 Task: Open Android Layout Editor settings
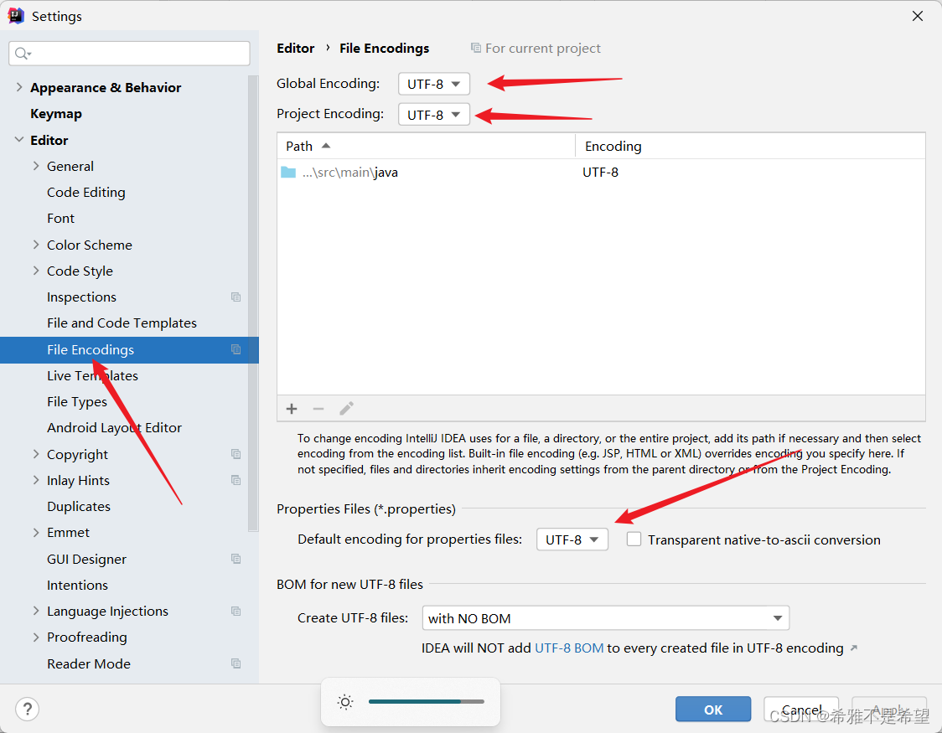[114, 427]
